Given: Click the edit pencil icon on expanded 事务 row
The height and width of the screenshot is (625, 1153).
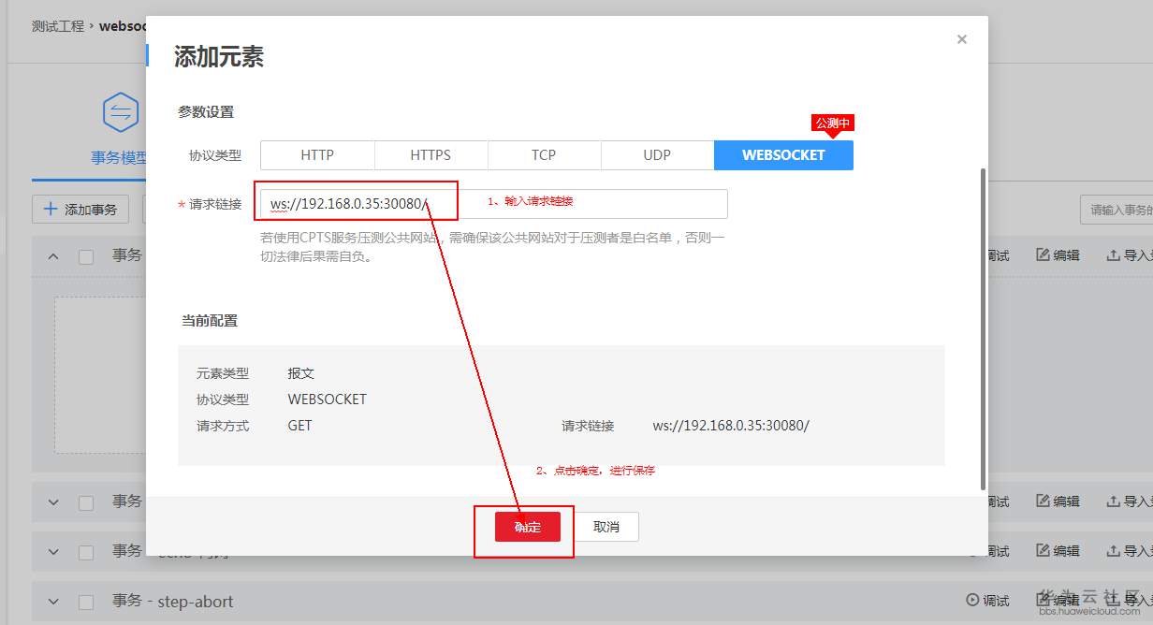Looking at the screenshot, I should [x=1043, y=254].
